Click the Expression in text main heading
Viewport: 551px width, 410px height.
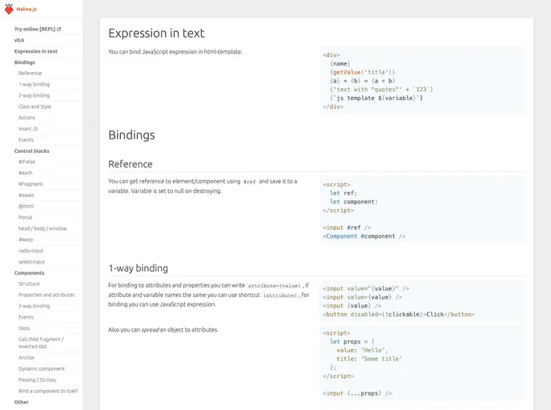coord(156,34)
